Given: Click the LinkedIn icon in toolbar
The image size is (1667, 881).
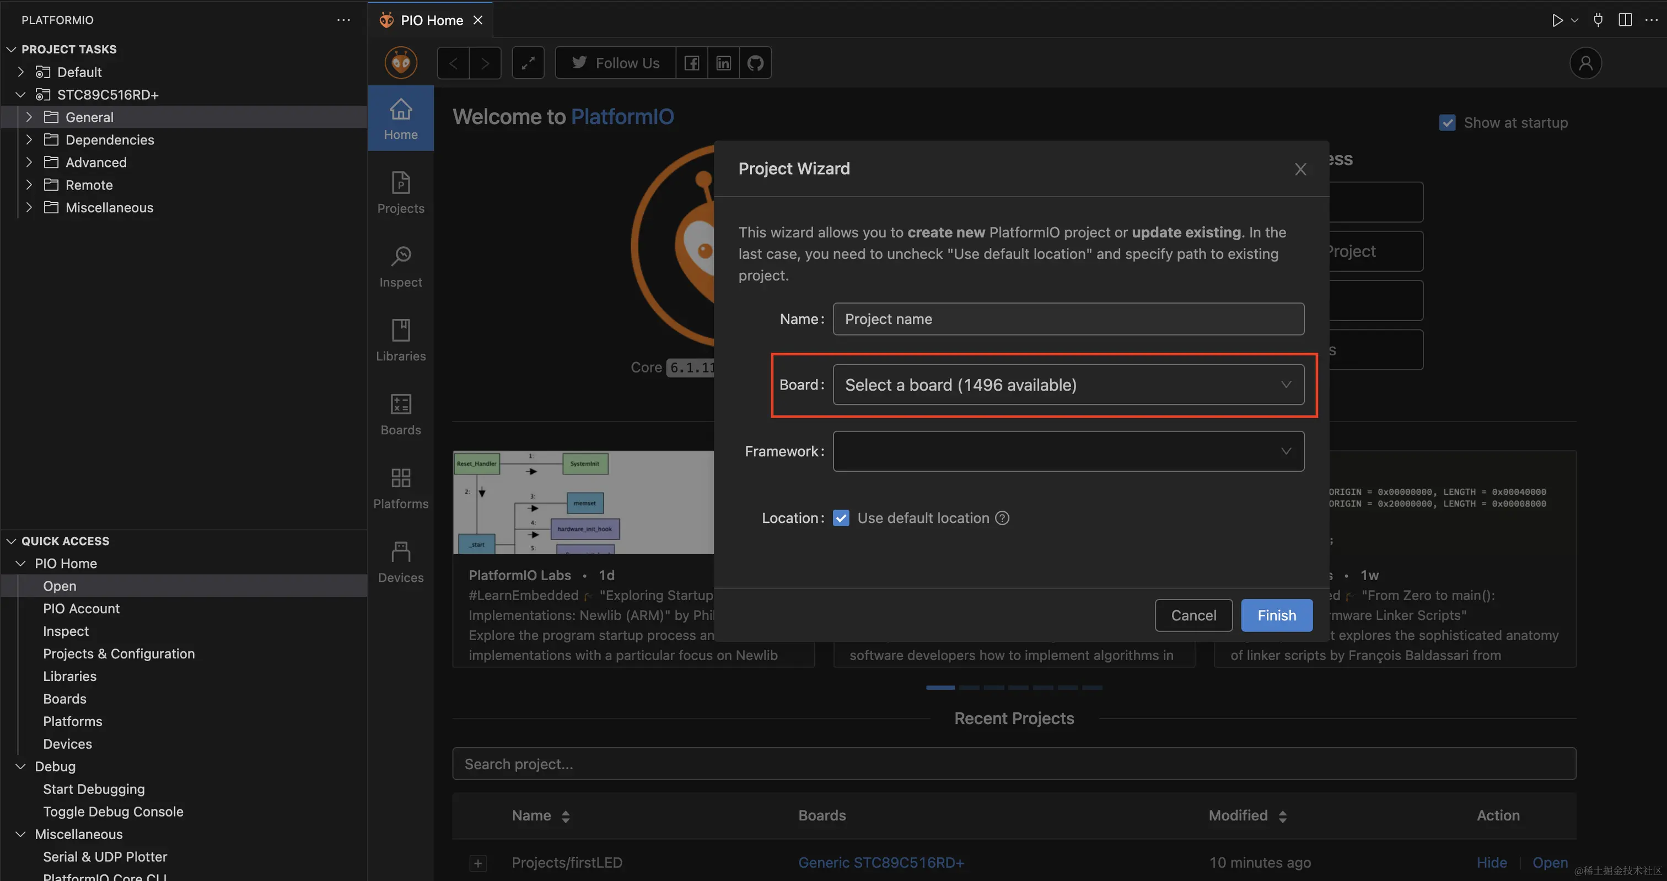Looking at the screenshot, I should (x=723, y=63).
